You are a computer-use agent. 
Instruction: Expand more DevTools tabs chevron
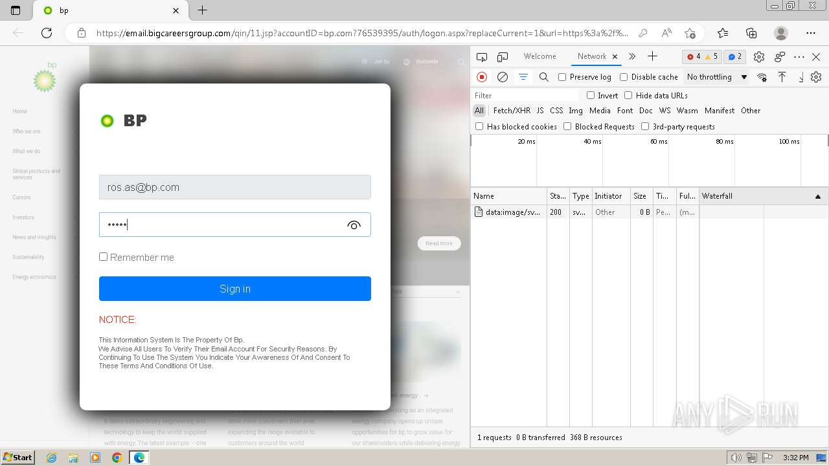(x=632, y=57)
